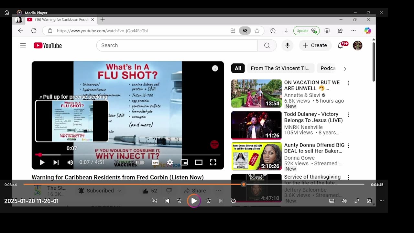414x233 pixels.
Task: Seek on the YouTube red progress bar
Action: (128, 155)
